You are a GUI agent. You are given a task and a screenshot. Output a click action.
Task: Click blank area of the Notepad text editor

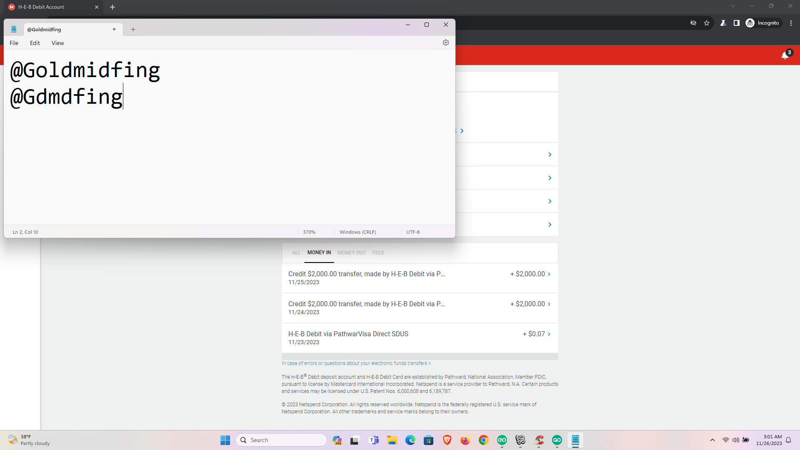coord(229,167)
